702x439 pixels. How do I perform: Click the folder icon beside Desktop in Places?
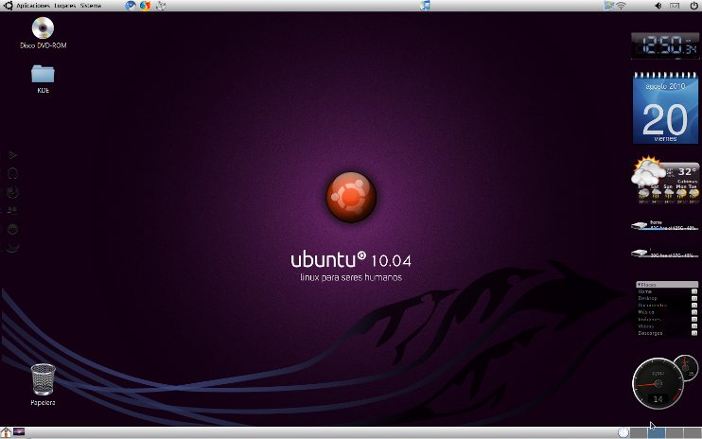pos(694,298)
